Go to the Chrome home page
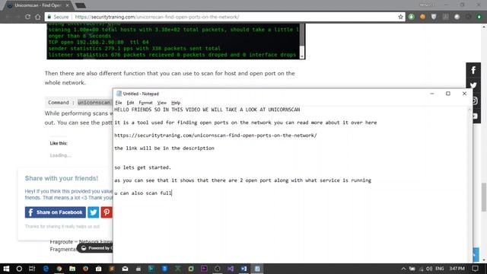This screenshot has height=274, width=487. pyautogui.click(x=38, y=17)
